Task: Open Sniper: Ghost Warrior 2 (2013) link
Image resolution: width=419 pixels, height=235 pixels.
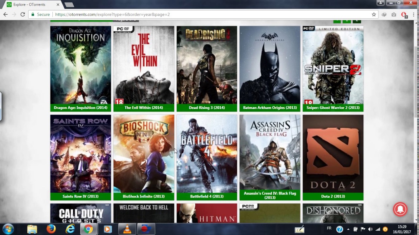Action: pos(333,108)
